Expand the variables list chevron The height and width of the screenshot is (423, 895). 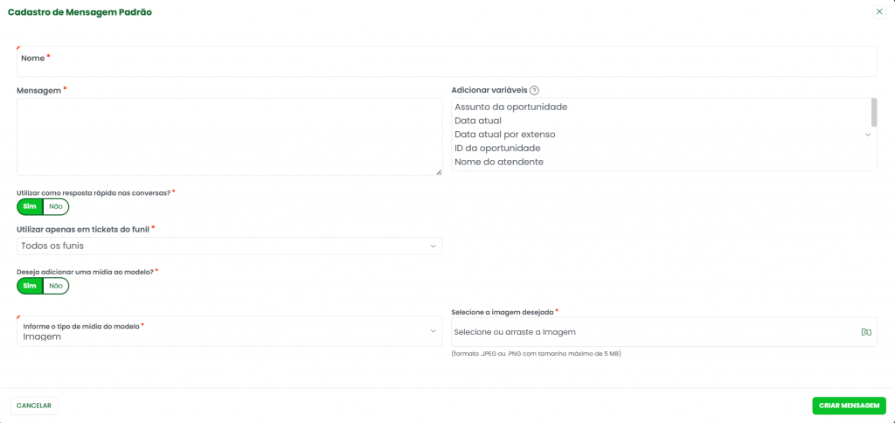tap(868, 135)
